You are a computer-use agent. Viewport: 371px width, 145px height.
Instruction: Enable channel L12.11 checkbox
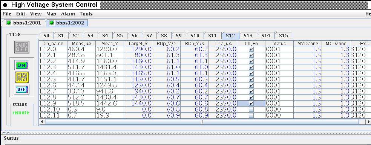click(x=251, y=115)
